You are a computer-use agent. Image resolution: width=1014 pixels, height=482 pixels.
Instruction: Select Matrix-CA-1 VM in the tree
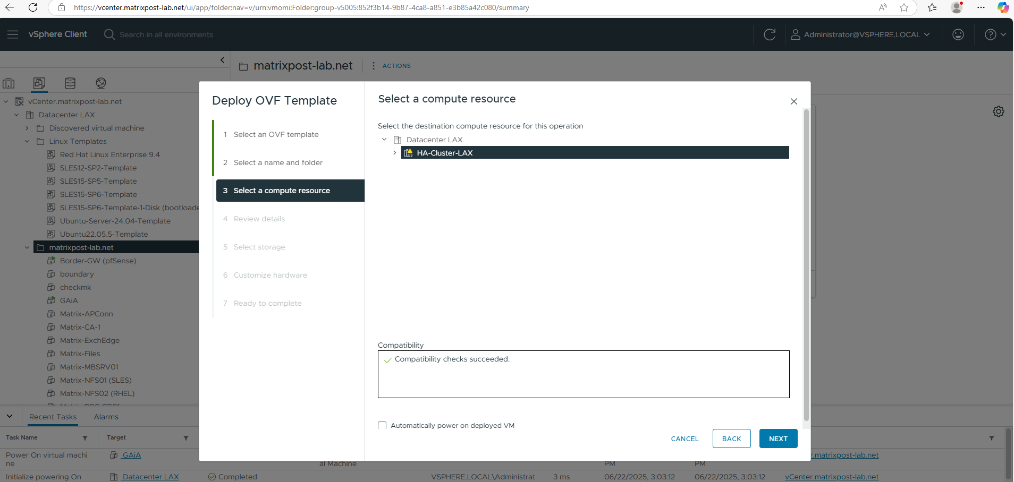(80, 327)
